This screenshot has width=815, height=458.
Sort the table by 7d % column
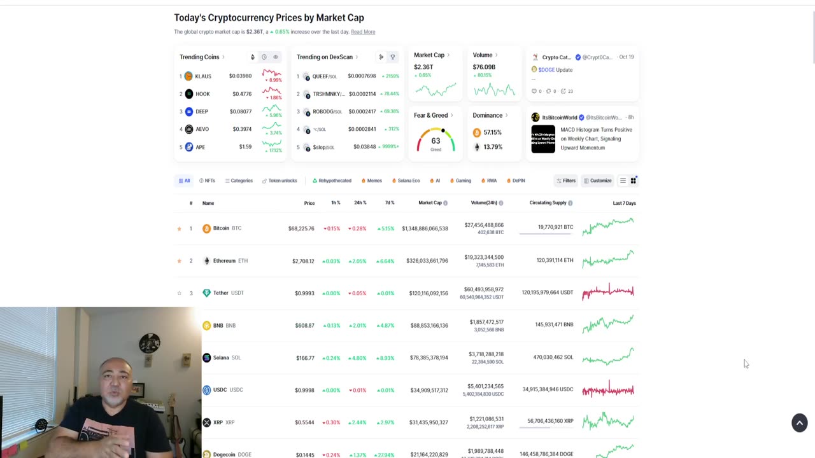pos(390,203)
